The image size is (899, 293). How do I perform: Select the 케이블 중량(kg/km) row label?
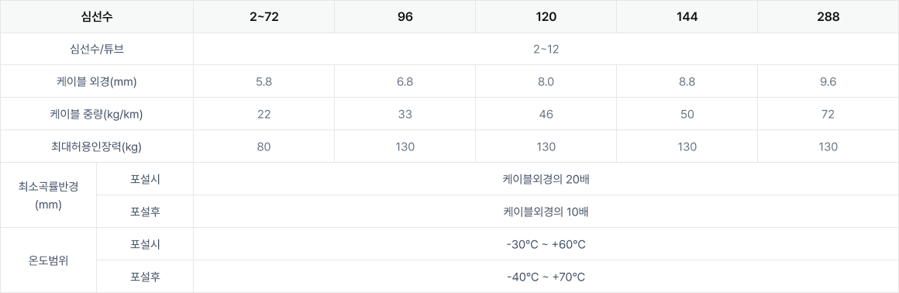[96, 114]
